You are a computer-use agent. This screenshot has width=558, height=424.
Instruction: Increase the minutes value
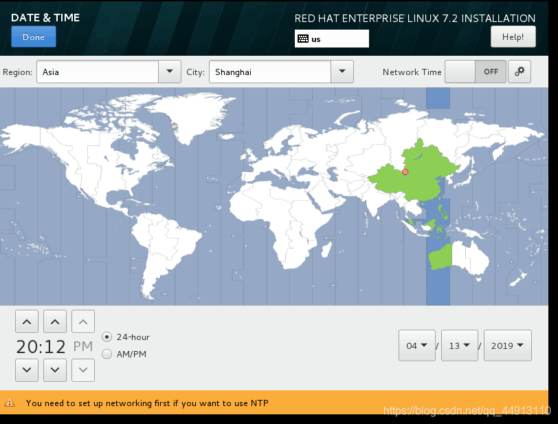click(55, 321)
